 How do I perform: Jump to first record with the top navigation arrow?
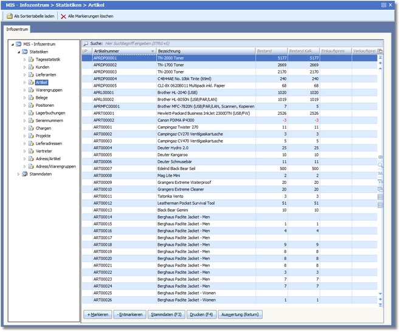381,58
